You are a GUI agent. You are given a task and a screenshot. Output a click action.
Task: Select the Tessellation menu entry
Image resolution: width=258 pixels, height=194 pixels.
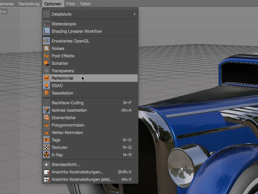pyautogui.click(x=90, y=93)
